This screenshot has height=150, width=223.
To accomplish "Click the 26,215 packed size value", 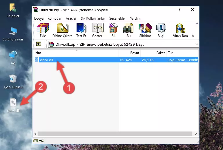I will (x=148, y=60).
